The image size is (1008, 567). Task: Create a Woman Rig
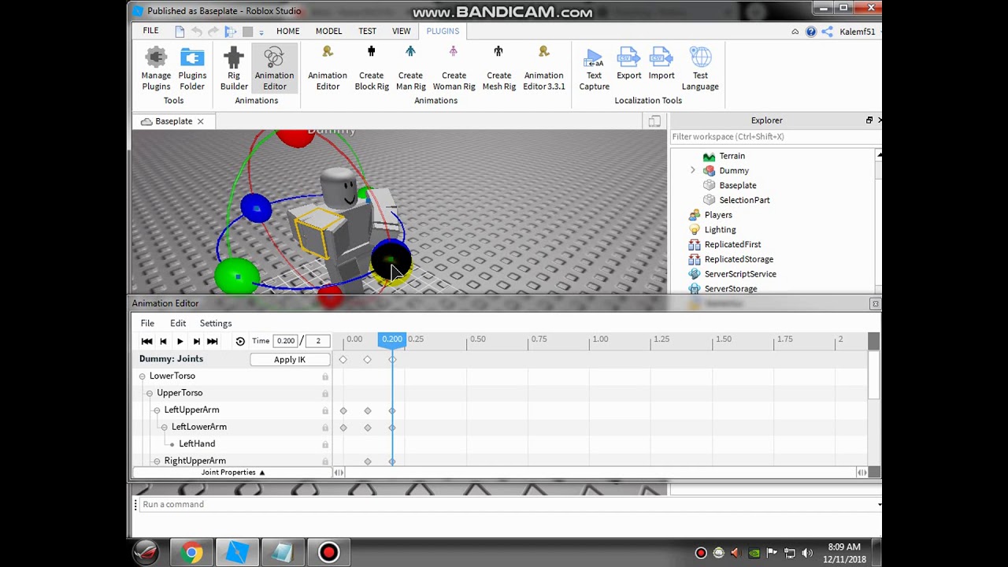point(454,69)
